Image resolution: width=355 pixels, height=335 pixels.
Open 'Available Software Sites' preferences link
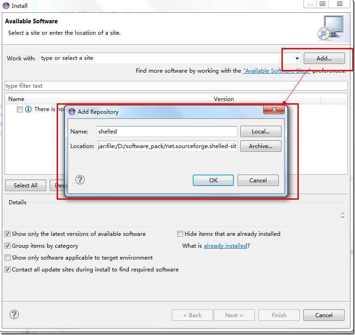click(x=277, y=71)
